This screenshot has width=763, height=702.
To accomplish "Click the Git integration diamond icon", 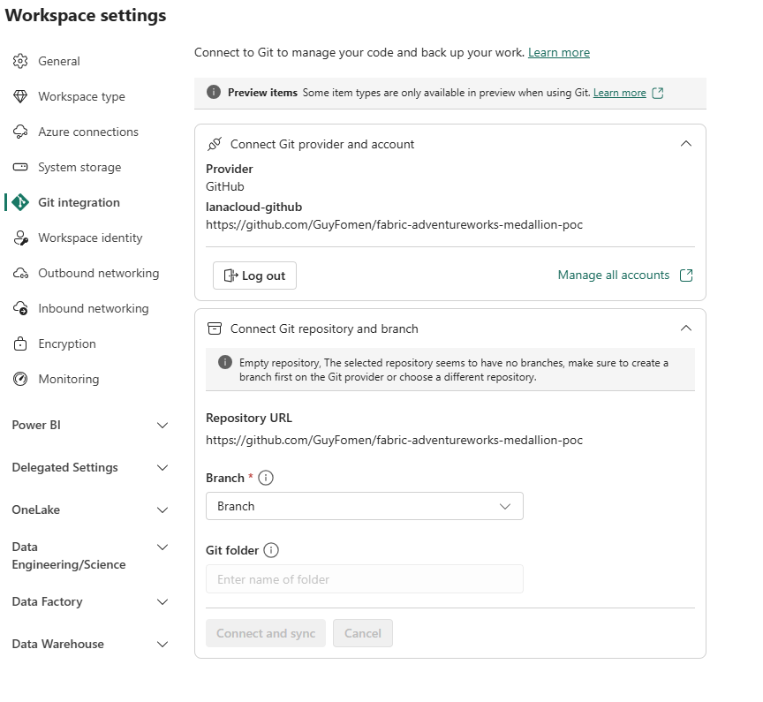I will 20,202.
